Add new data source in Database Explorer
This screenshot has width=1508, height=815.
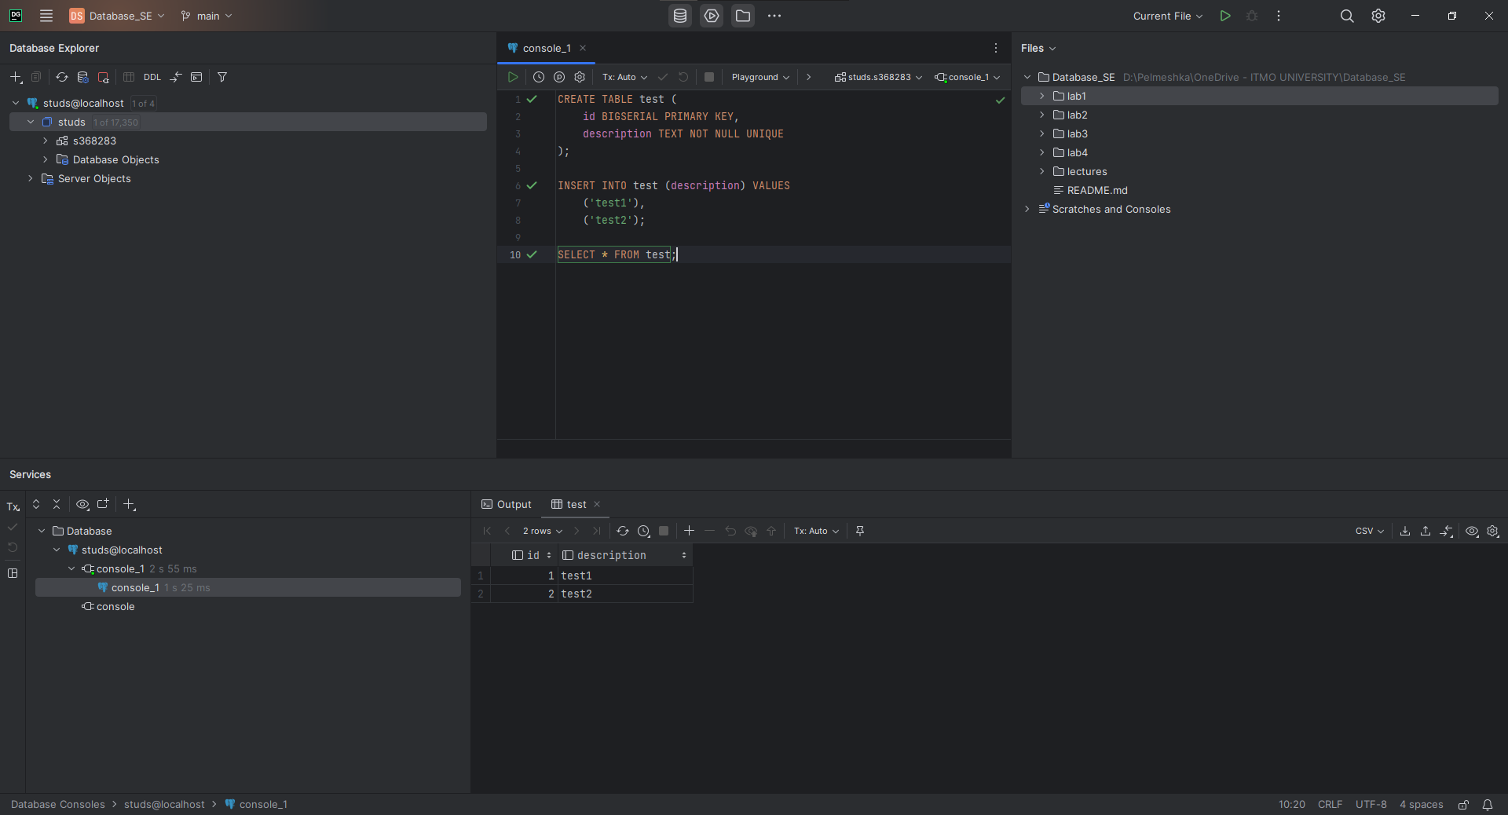click(x=16, y=77)
